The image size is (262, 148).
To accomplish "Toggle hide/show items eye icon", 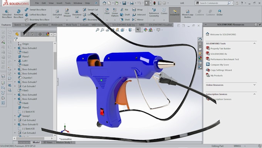I will point(138,30).
